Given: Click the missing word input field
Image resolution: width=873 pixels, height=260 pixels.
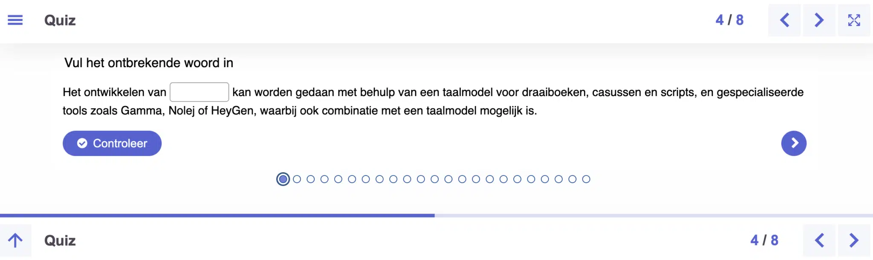Looking at the screenshot, I should 199,92.
